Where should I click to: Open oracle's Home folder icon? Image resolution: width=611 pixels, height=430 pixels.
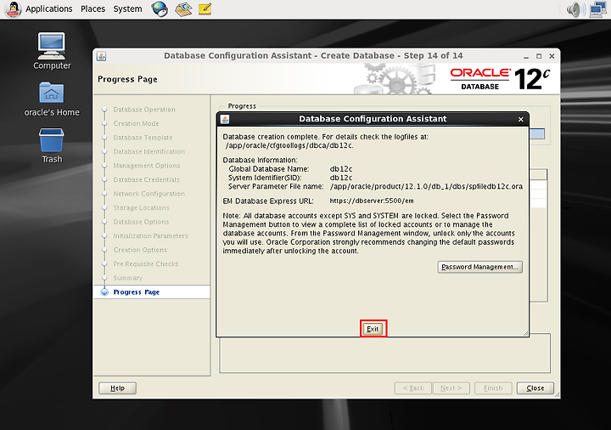click(52, 99)
